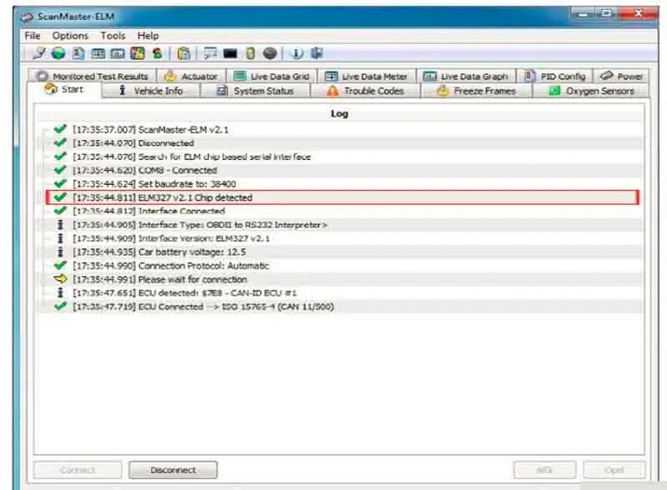Close the ScanMaster-ELM window
This screenshot has width=667, height=490.
tap(638, 14)
